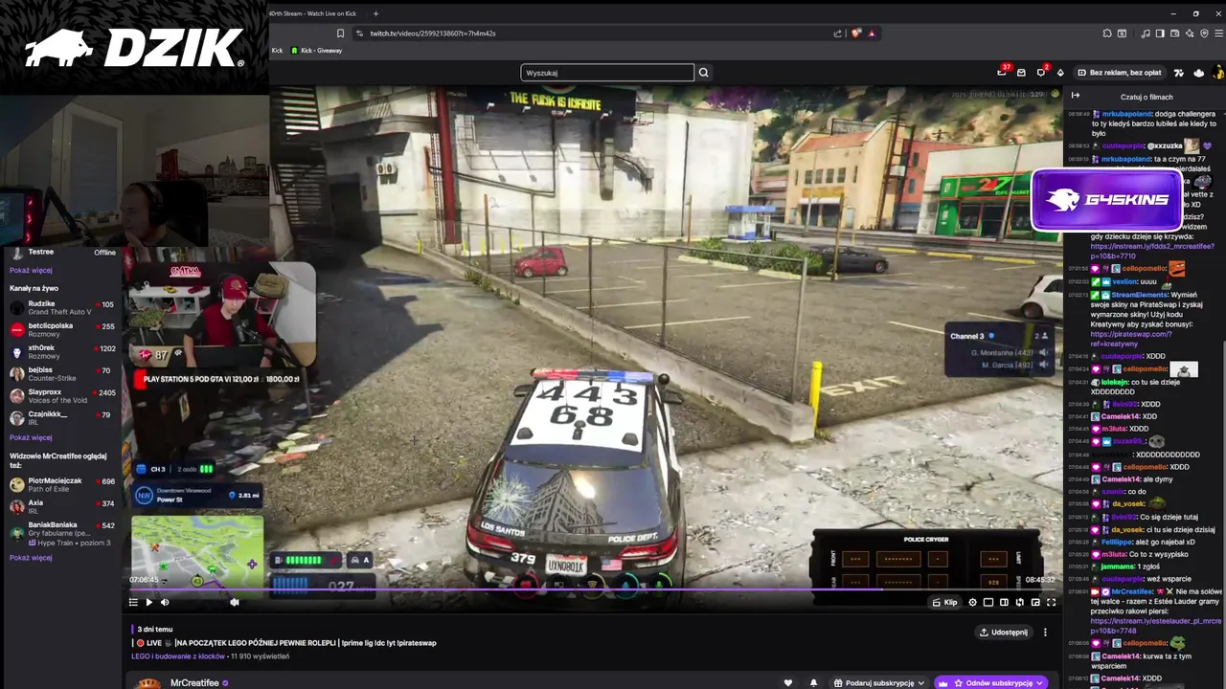This screenshot has width=1226, height=689.
Task: Mute the video with the volume icon
Action: pyautogui.click(x=165, y=602)
